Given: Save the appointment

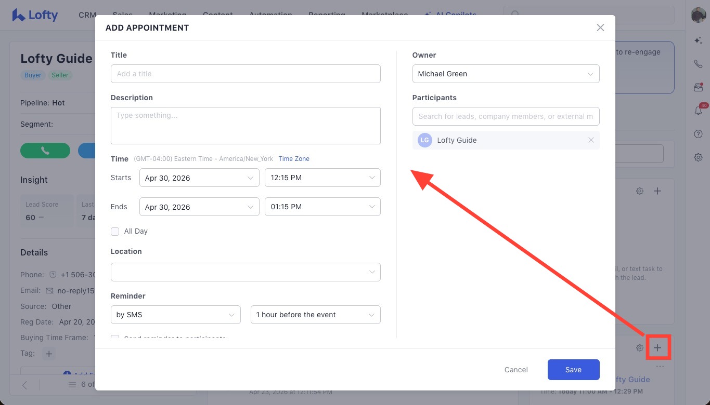Looking at the screenshot, I should click(x=573, y=370).
